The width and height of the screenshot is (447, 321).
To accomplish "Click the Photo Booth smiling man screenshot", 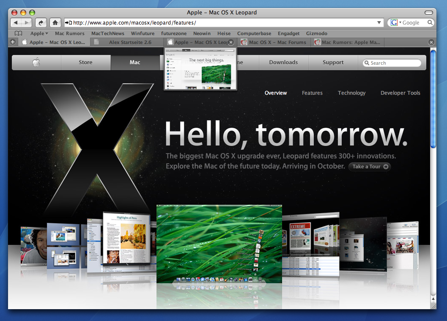I will (34, 246).
